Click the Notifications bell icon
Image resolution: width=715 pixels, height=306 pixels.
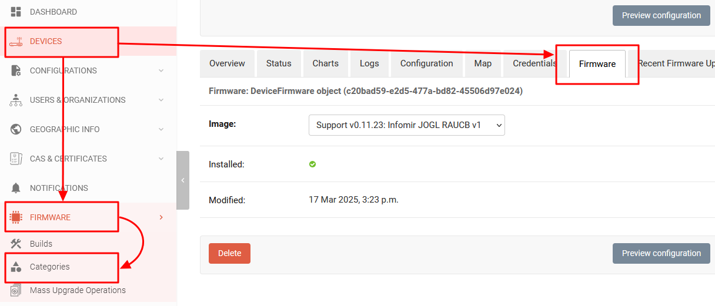(16, 188)
